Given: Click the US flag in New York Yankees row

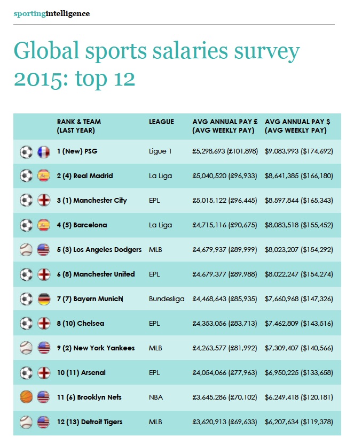Looking at the screenshot, I should (x=44, y=348).
